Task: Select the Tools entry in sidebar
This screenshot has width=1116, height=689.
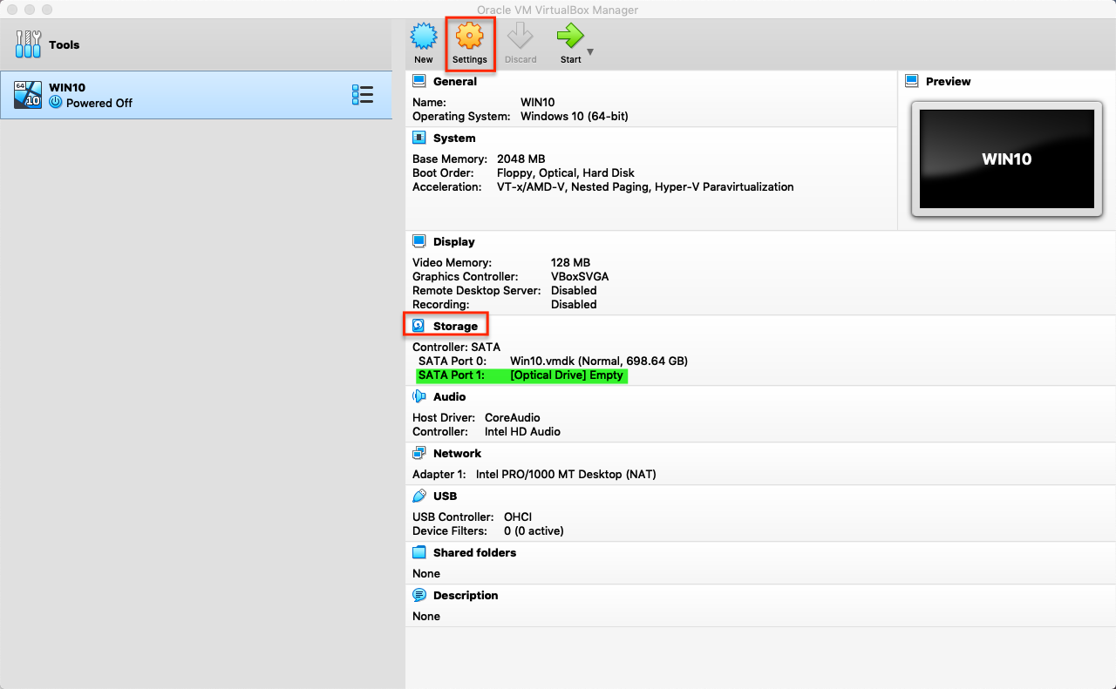Action: point(196,44)
